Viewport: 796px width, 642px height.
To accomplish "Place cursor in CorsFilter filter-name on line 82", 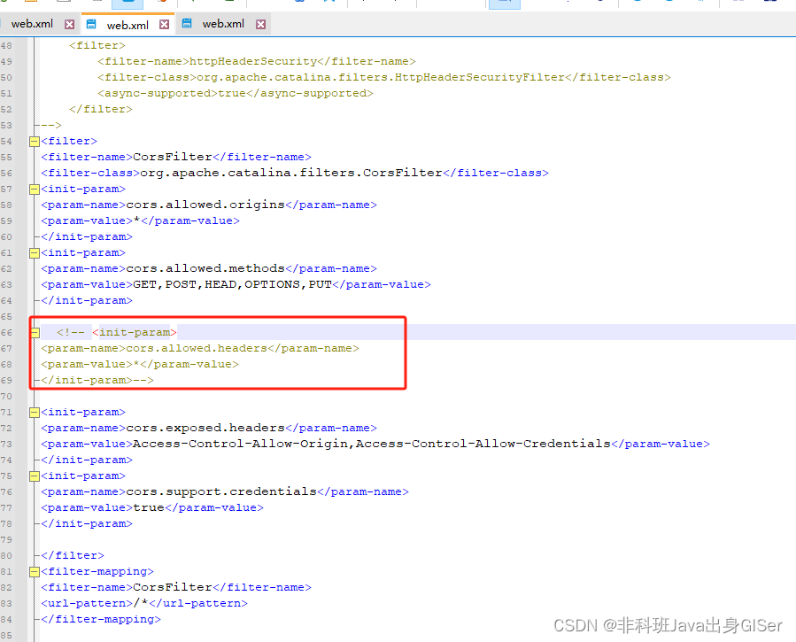I will [x=172, y=587].
